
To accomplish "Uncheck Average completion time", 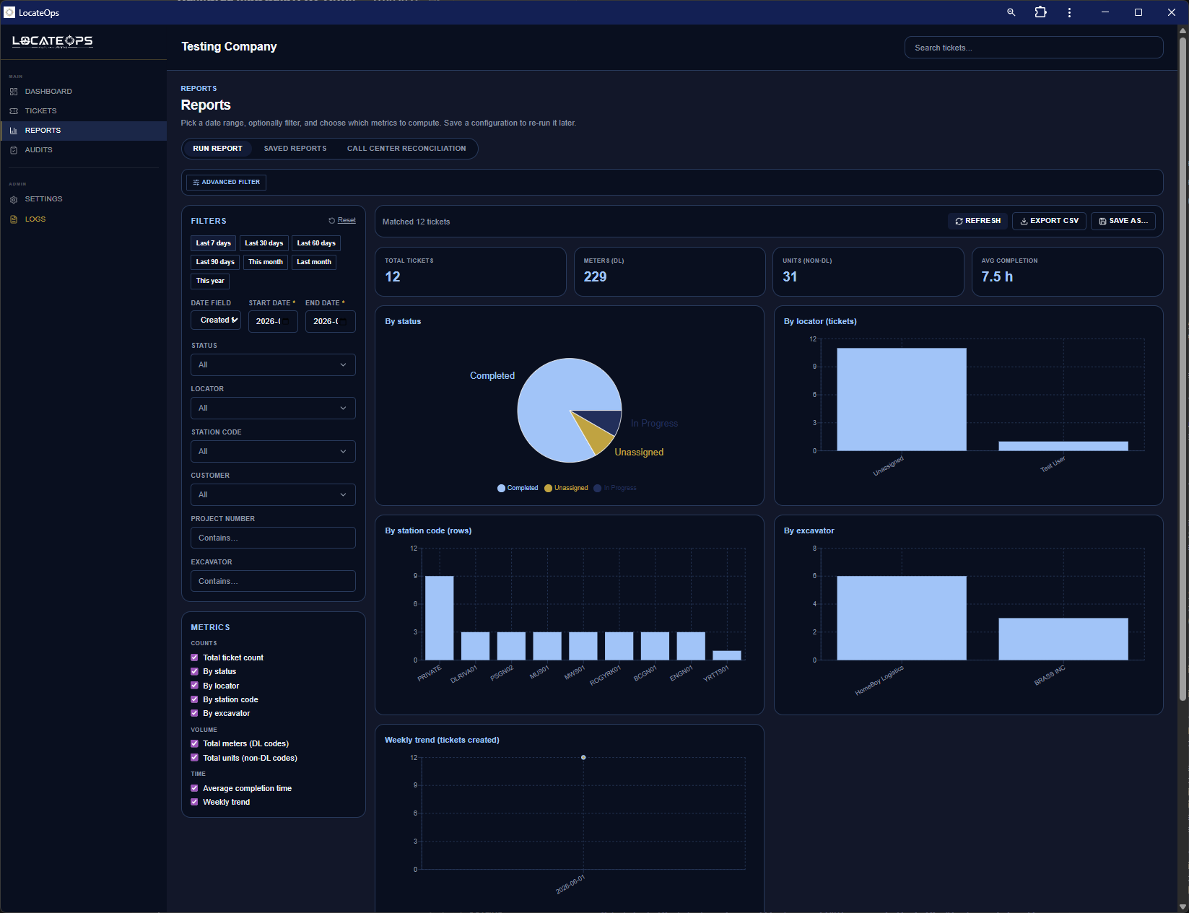I will tap(194, 788).
